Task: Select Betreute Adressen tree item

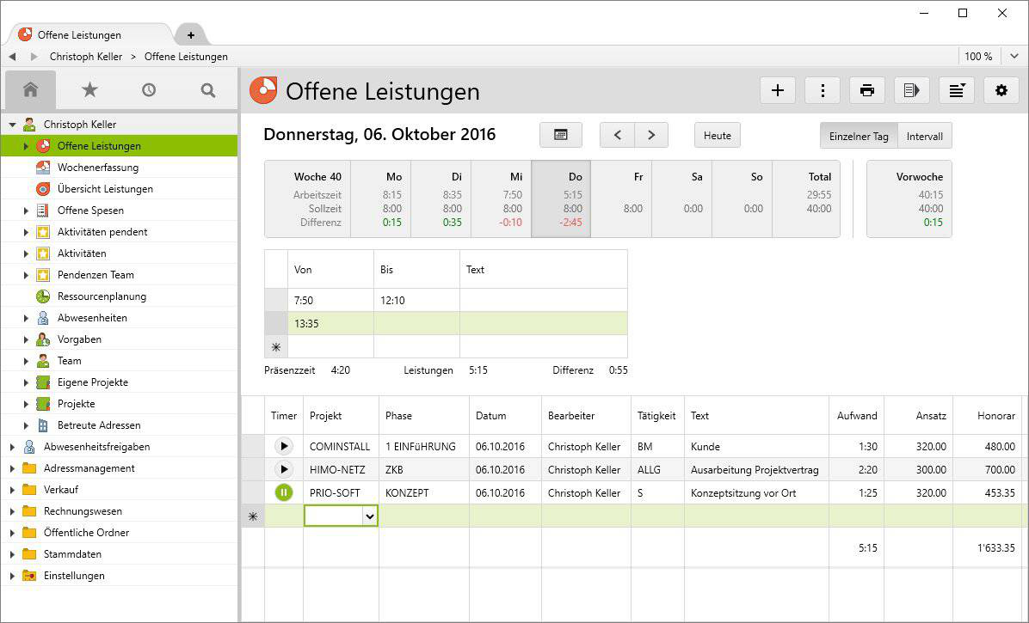Action: (99, 425)
